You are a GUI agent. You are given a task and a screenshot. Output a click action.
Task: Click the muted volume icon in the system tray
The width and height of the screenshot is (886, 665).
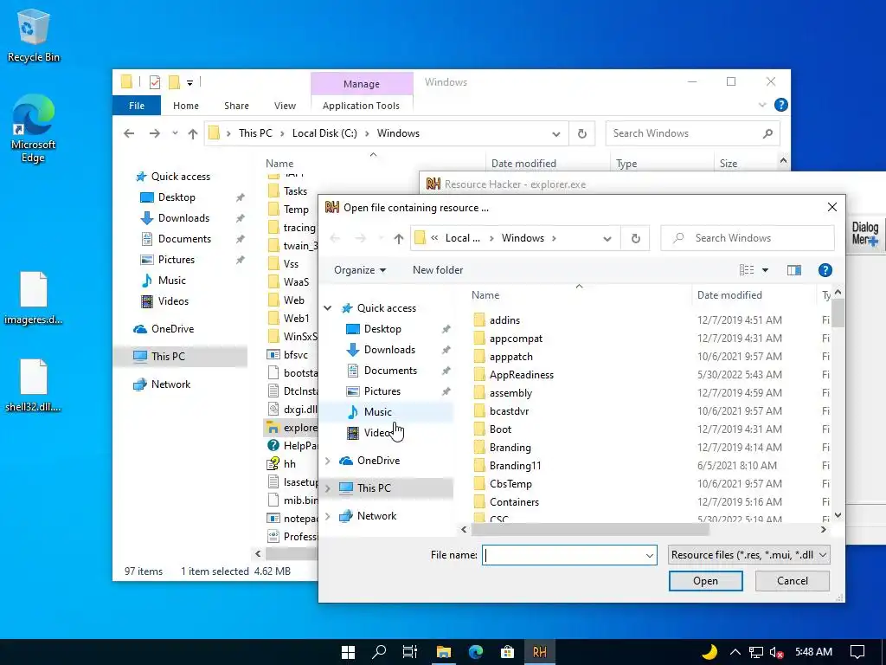tap(776, 652)
